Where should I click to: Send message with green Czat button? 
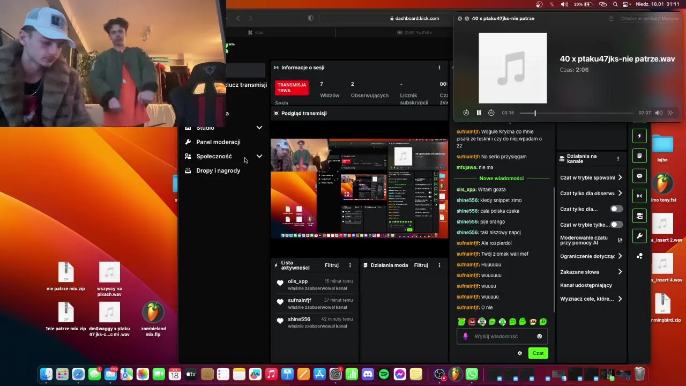click(538, 353)
